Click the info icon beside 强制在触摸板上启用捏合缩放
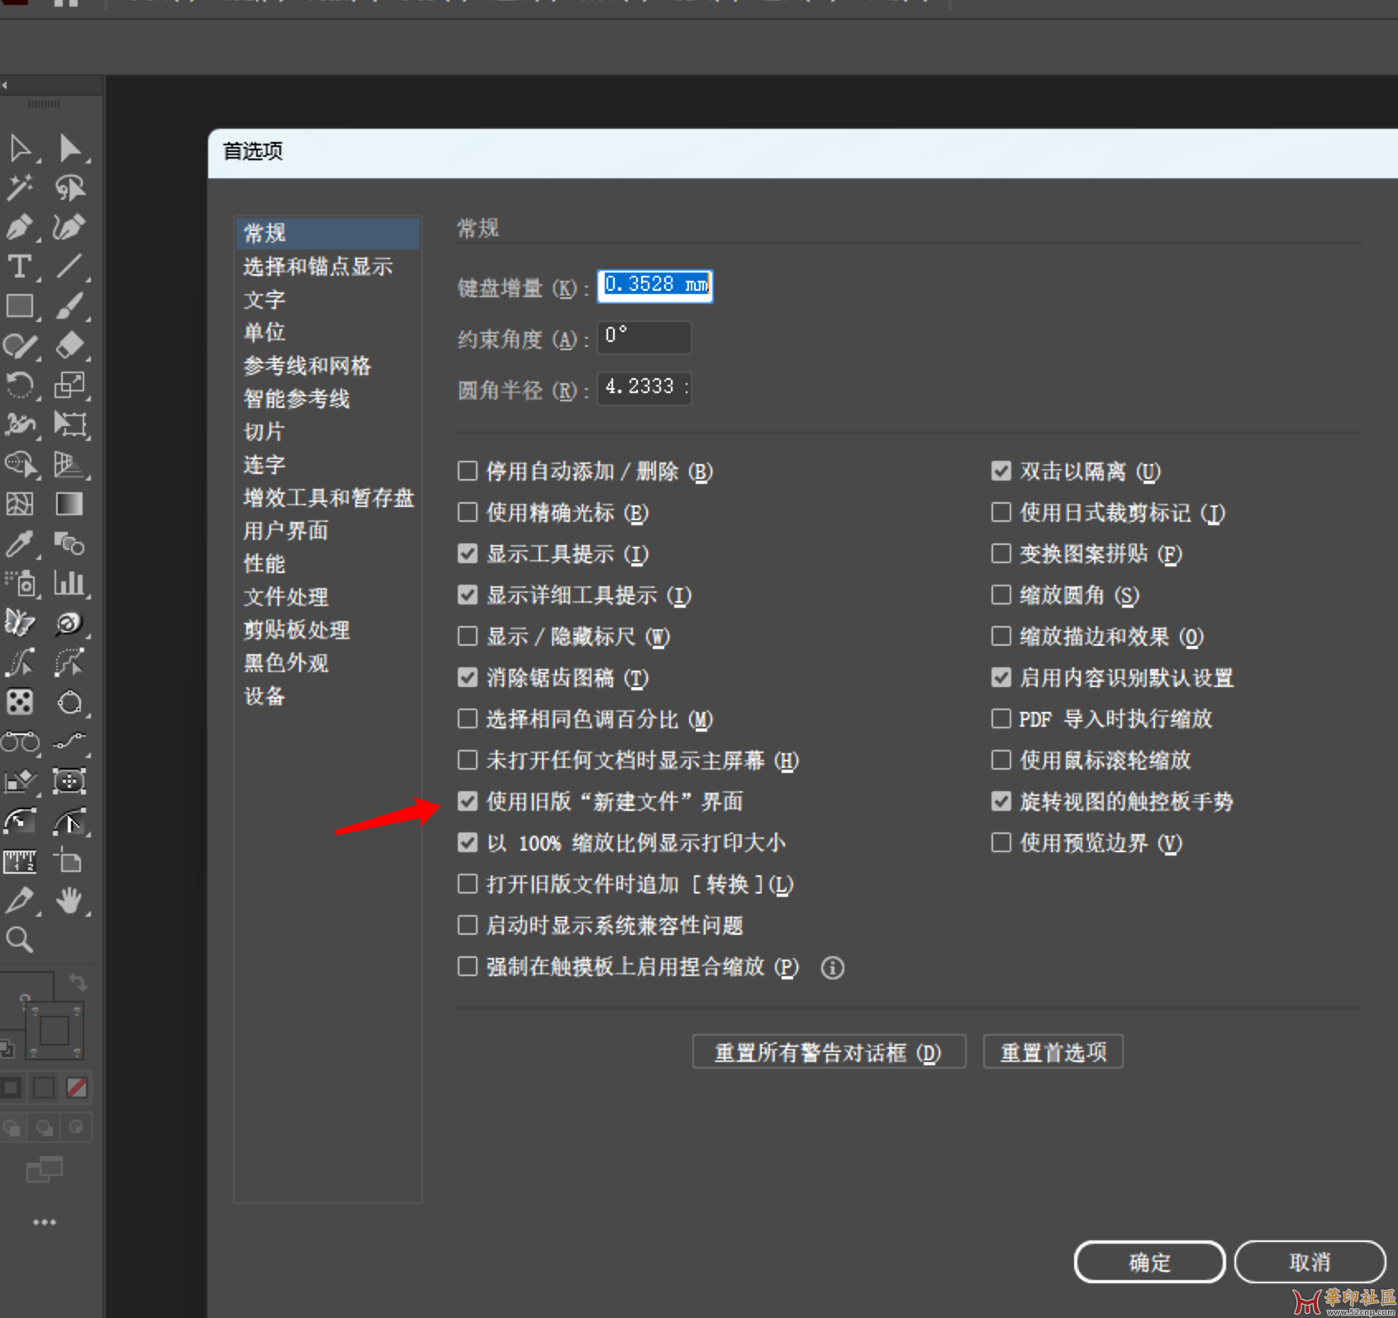This screenshot has height=1318, width=1398. pos(832,968)
